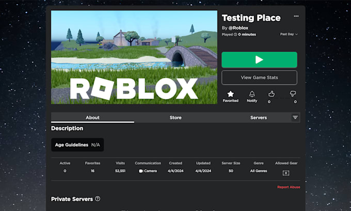This screenshot has height=211, width=351.
Task: Click the game thumbnail image
Action: point(134,57)
